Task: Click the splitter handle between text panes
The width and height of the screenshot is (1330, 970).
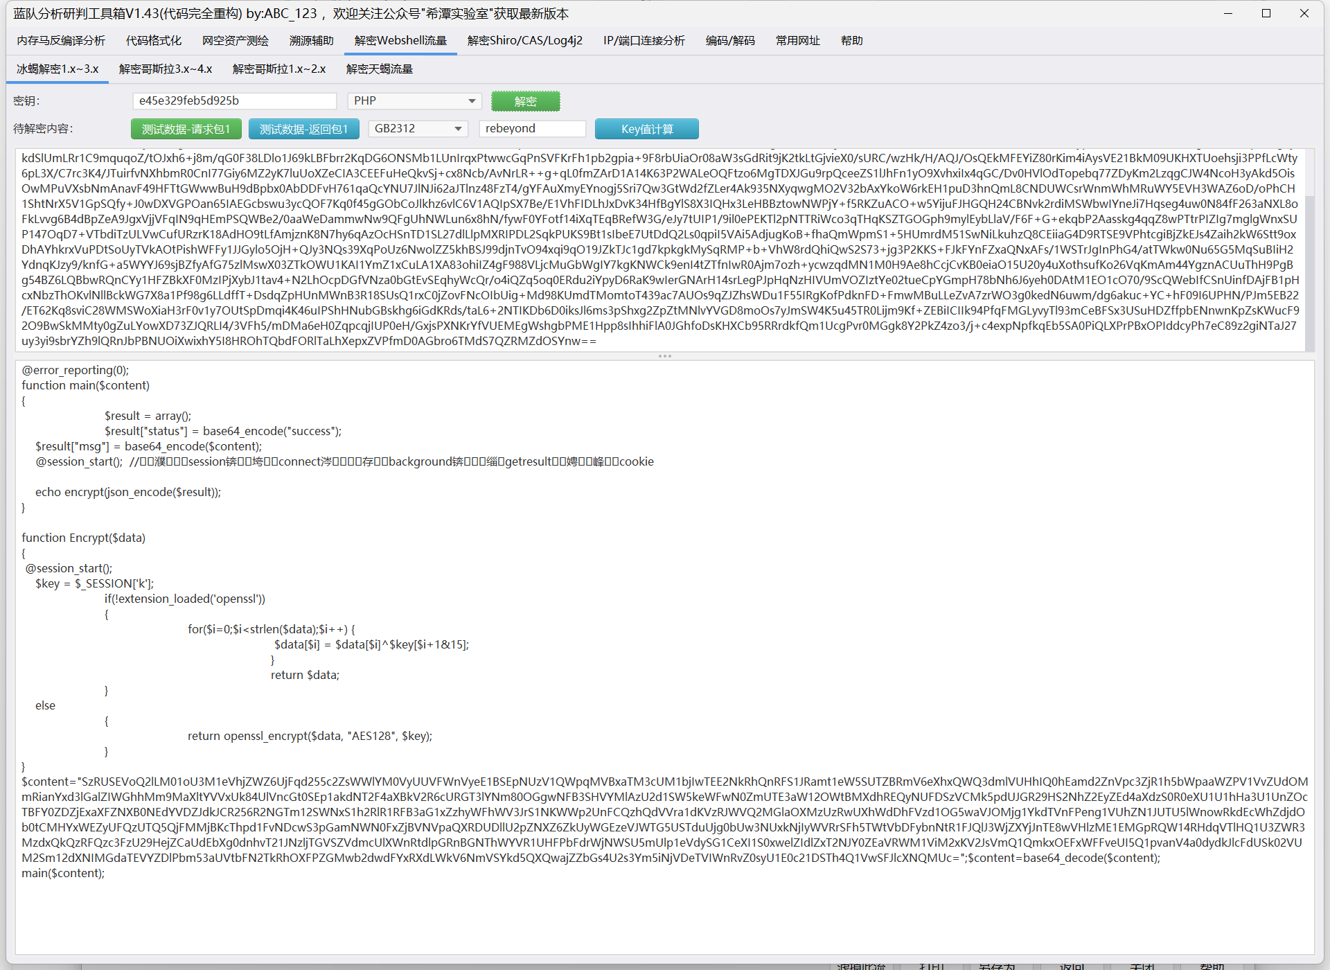Action: [x=665, y=356]
